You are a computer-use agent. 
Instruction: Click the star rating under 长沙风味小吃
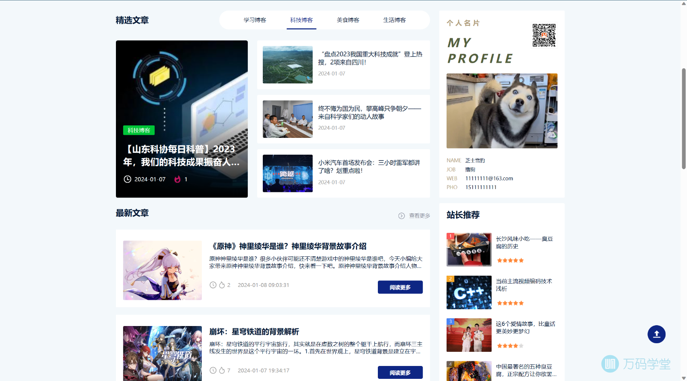click(510, 260)
